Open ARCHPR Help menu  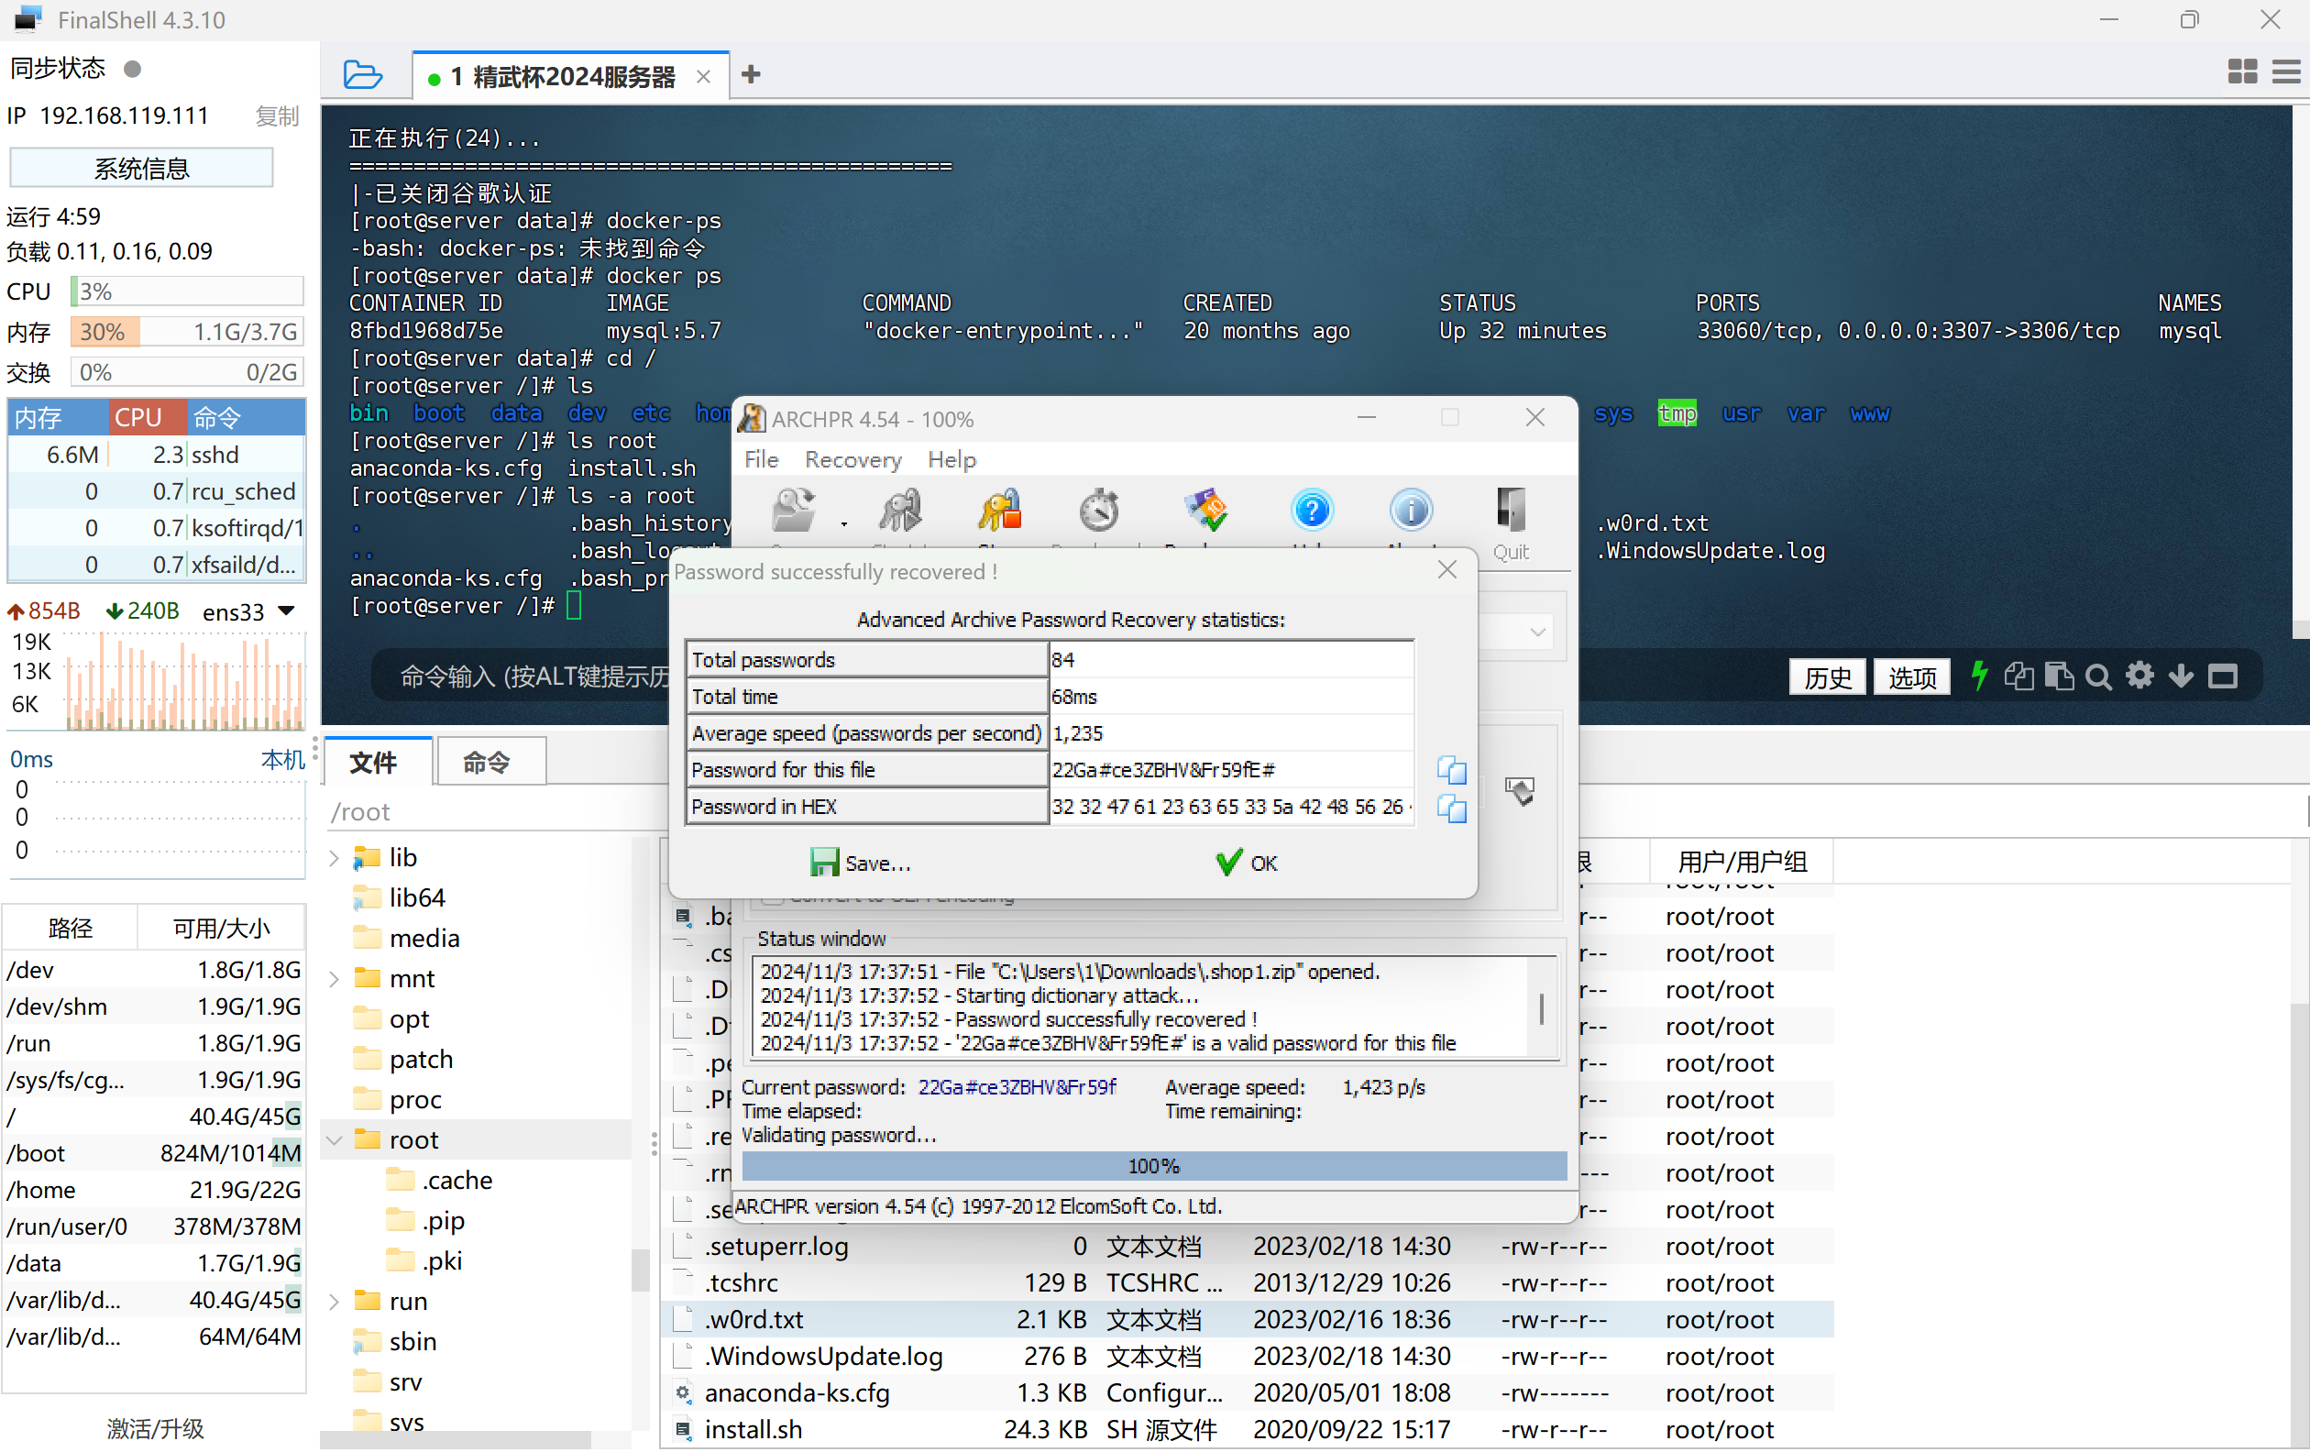951,459
